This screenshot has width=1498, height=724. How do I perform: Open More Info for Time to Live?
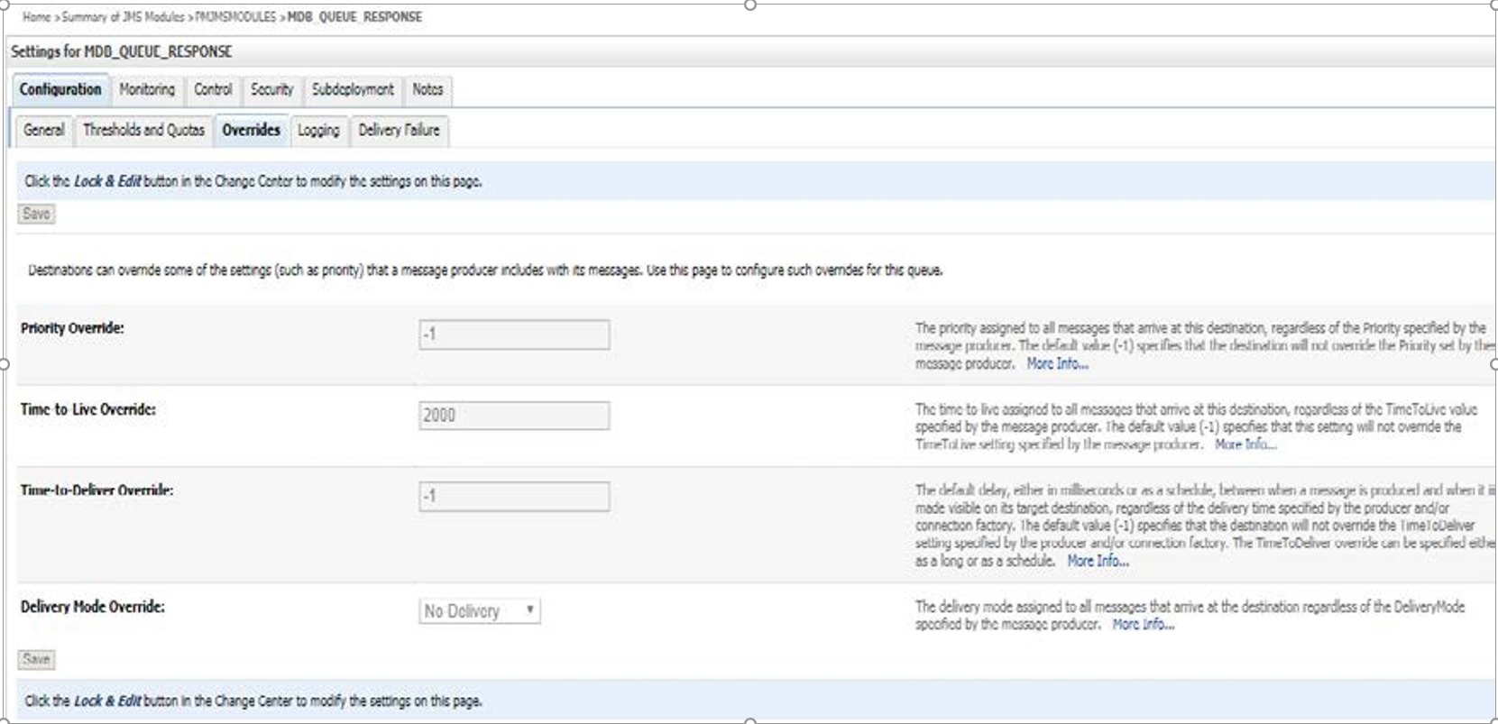[x=1245, y=444]
